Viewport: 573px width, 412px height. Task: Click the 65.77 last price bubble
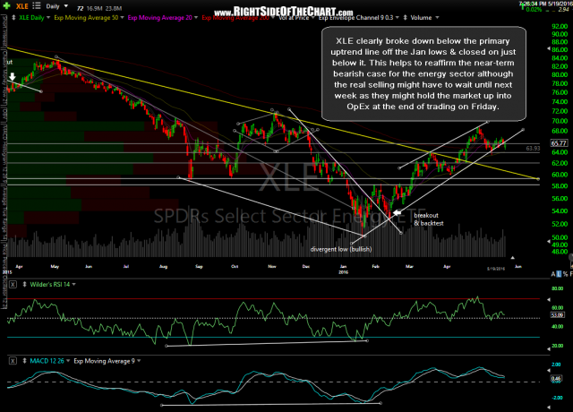559,143
